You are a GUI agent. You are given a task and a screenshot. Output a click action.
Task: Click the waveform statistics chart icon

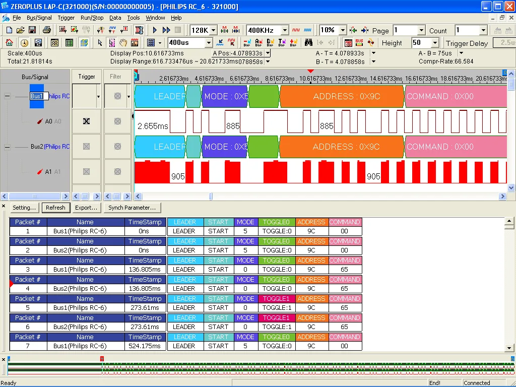(135, 42)
